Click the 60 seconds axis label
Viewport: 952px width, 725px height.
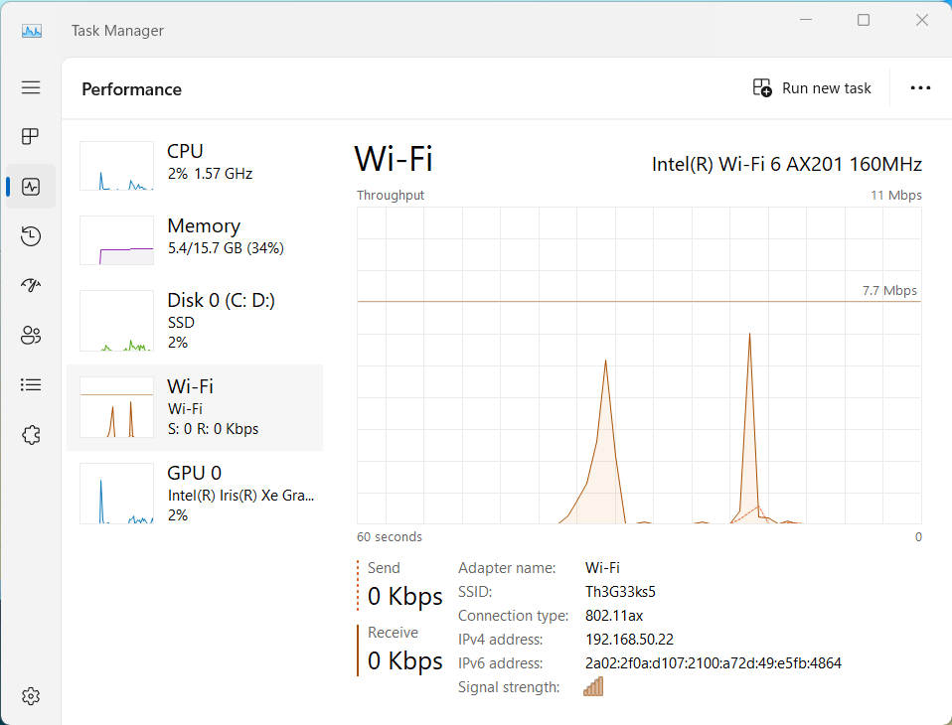click(390, 537)
